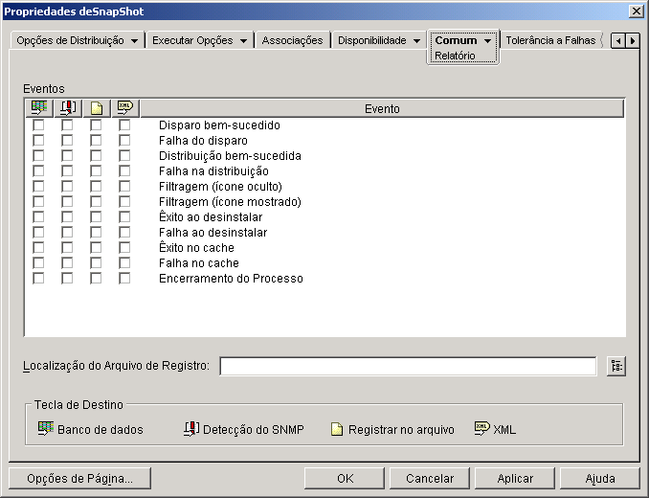Click the Cancelar button
Image resolution: width=649 pixels, height=498 pixels.
click(430, 479)
